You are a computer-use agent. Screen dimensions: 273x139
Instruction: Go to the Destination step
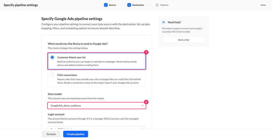click(x=136, y=5)
